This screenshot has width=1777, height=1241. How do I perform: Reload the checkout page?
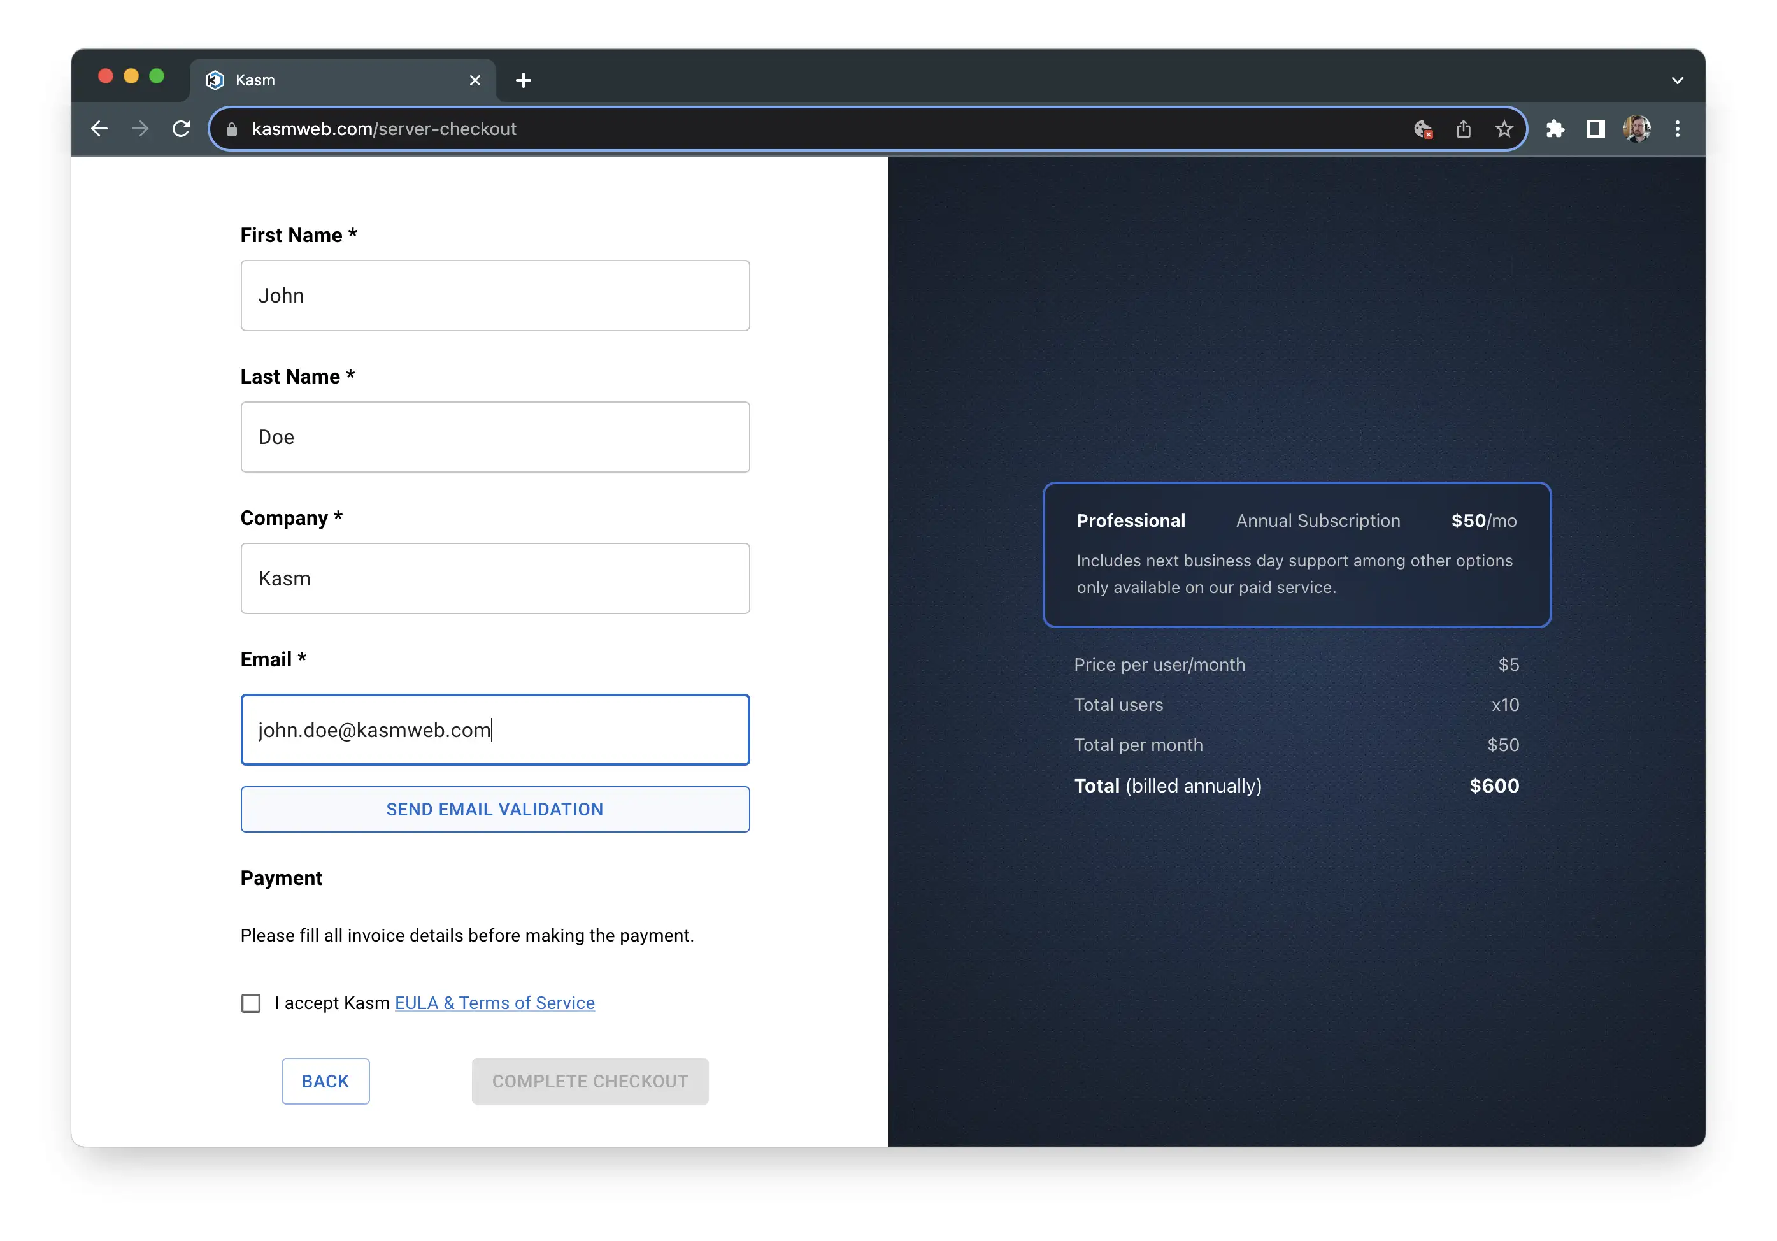[181, 129]
